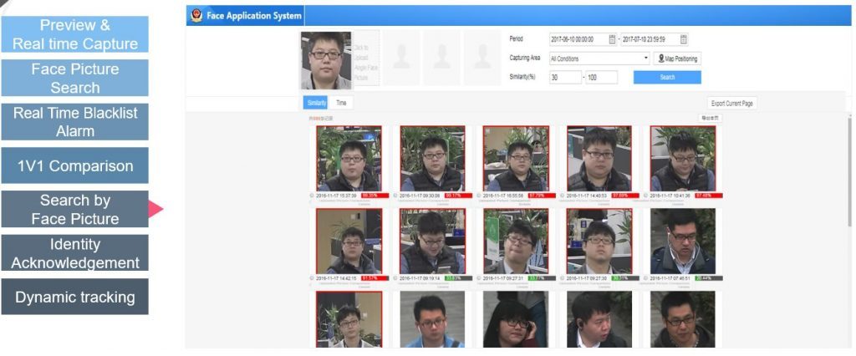Tick the circle beside 2016-11-17 10:41:36

[x=646, y=196]
